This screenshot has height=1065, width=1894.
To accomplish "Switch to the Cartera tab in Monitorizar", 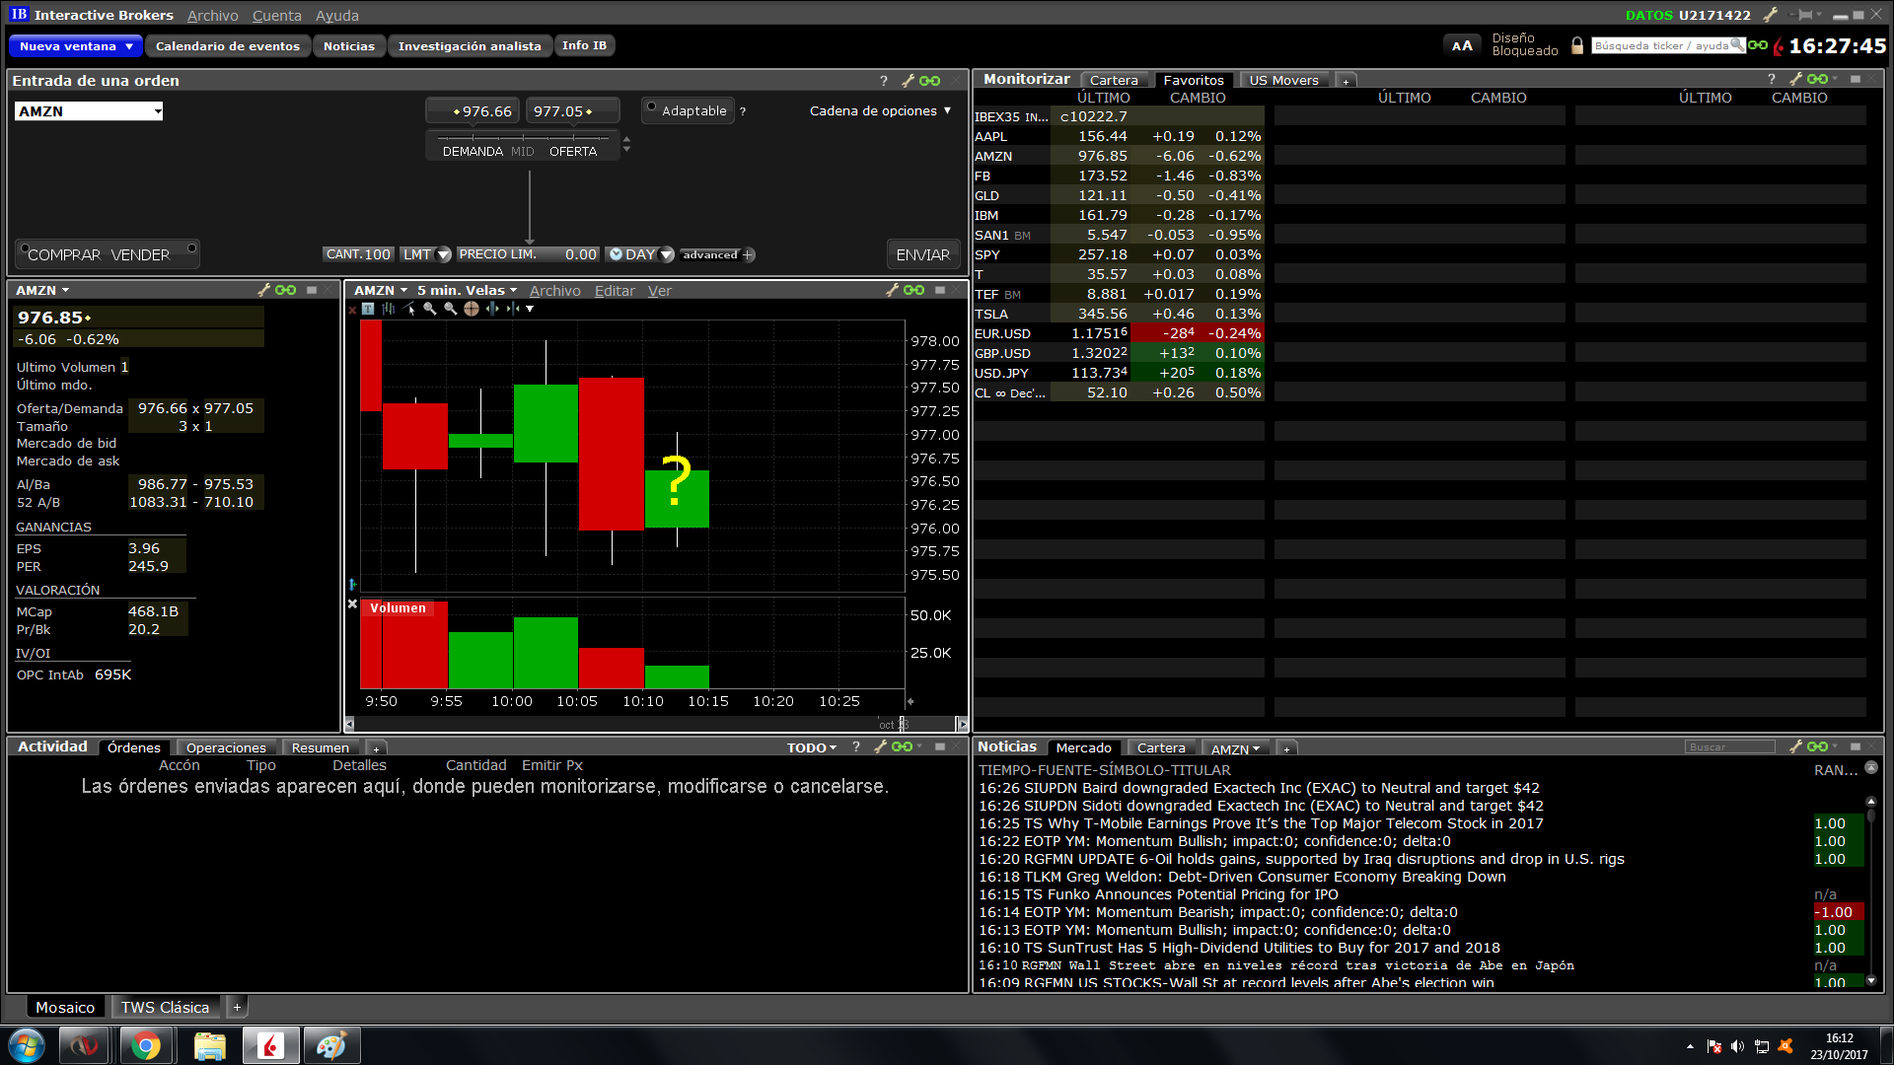I will [1114, 80].
